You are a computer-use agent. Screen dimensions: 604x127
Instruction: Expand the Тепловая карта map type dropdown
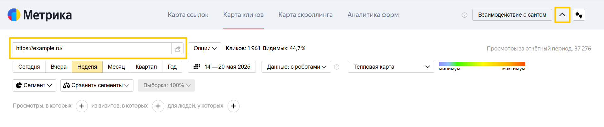(x=391, y=67)
